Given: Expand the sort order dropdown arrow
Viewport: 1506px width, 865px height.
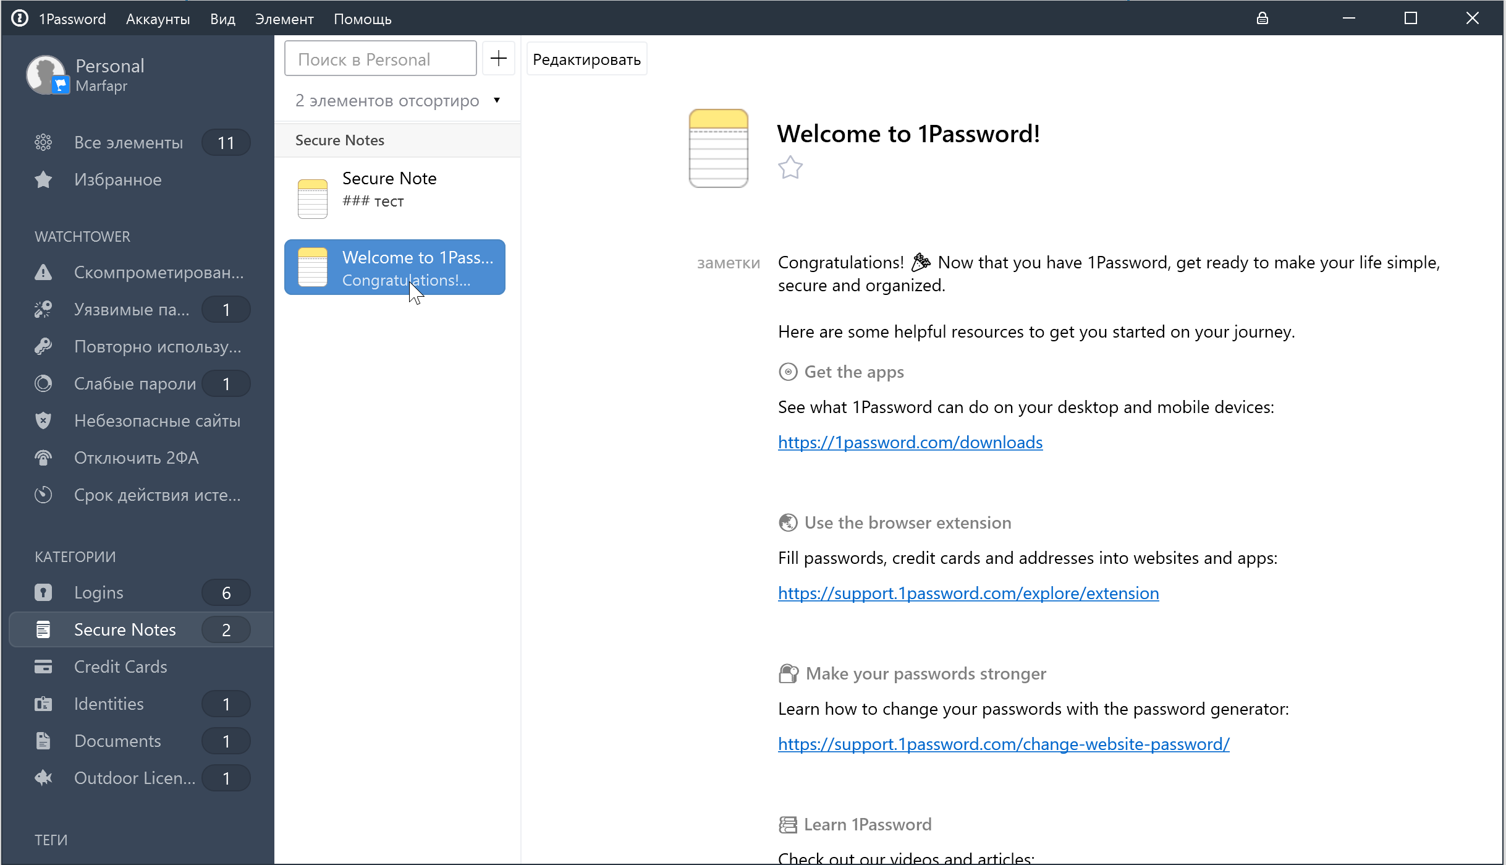Looking at the screenshot, I should [x=496, y=100].
